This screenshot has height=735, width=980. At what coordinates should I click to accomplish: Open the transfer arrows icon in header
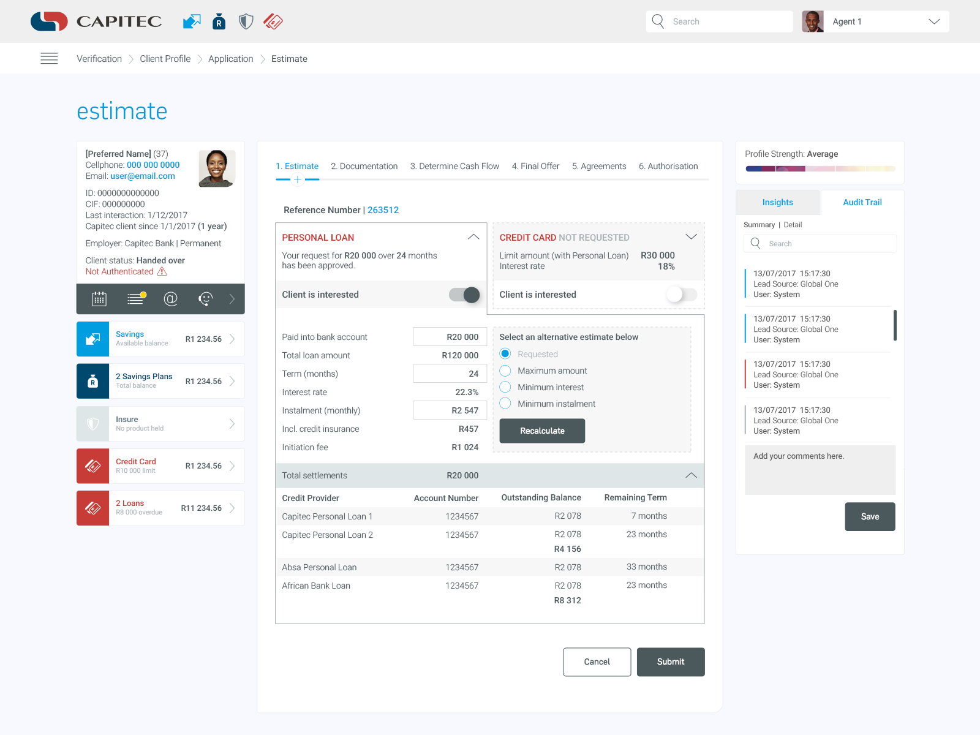192,22
